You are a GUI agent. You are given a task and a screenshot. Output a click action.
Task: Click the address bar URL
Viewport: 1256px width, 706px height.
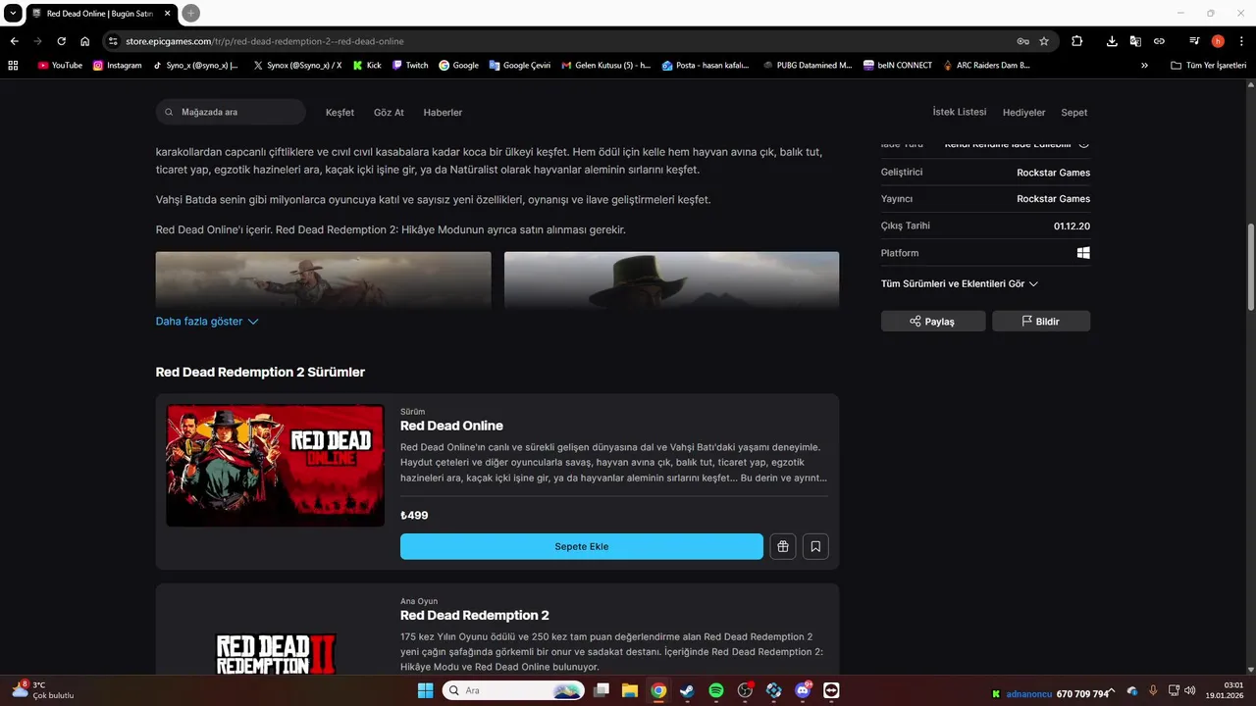265,41
